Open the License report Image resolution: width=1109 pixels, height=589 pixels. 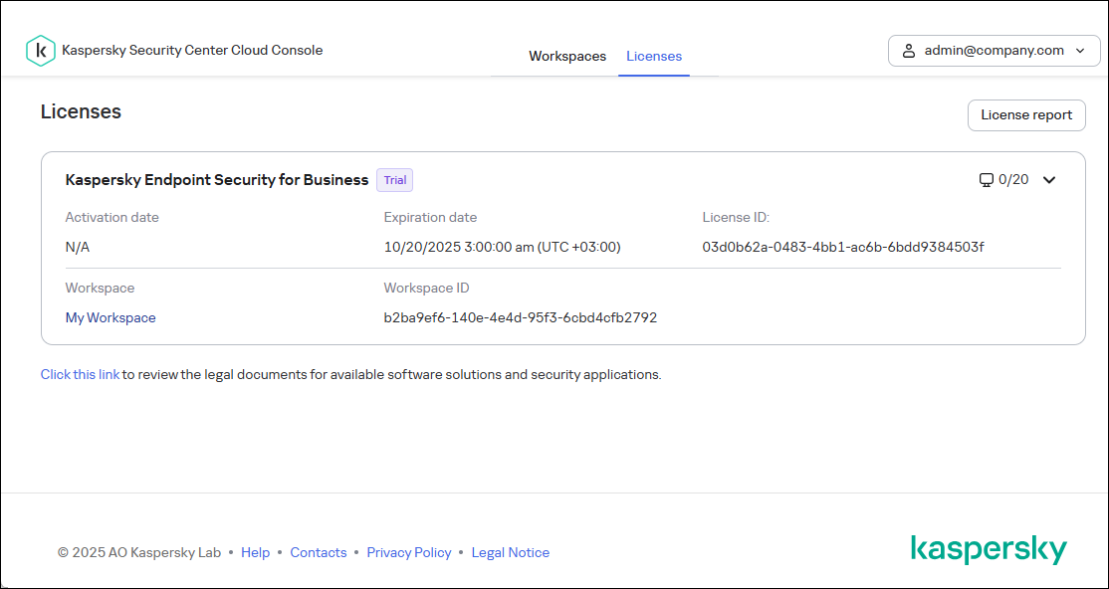1026,114
